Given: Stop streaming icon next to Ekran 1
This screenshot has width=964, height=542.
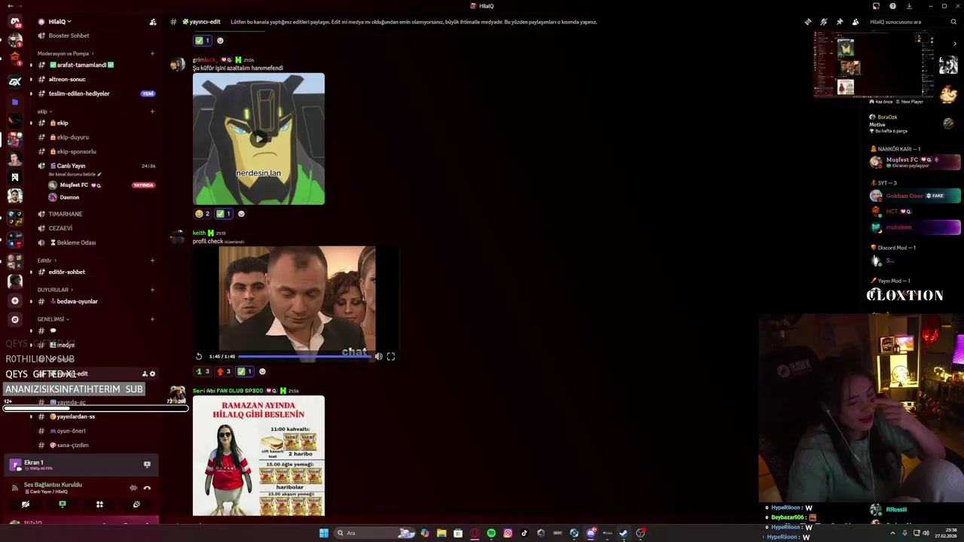Looking at the screenshot, I should 147,464.
